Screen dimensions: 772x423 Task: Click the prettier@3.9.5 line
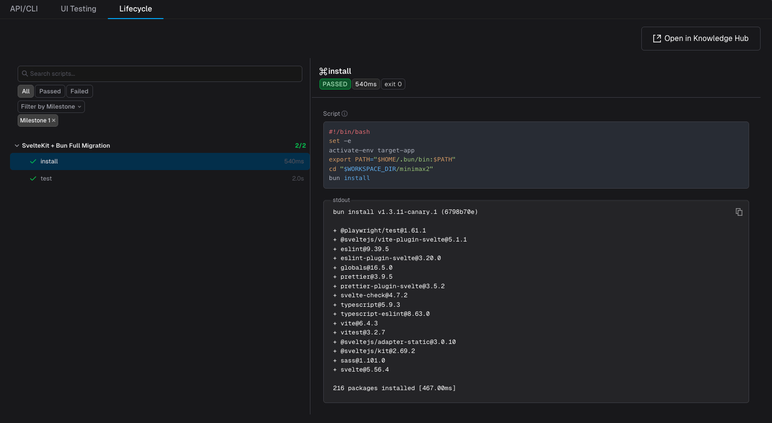click(x=363, y=277)
